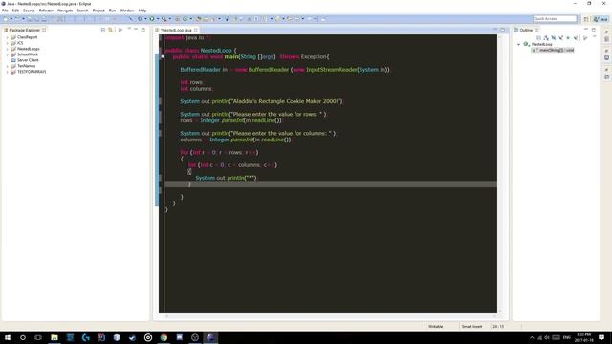This screenshot has width=612, height=344.
Task: Expand the SchoolWork project
Action: tap(7, 54)
